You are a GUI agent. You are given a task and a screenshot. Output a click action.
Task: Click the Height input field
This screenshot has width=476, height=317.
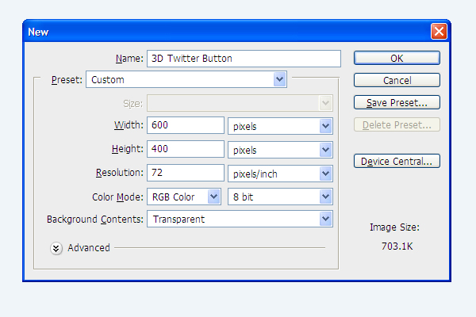pos(186,149)
